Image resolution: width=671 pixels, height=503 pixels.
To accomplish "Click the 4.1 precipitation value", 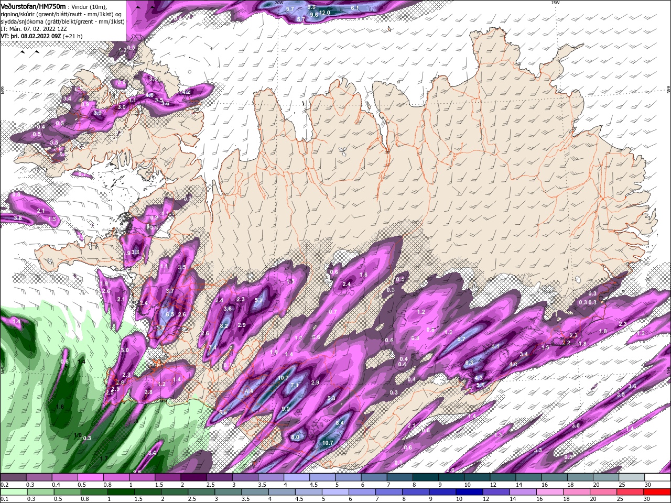I will (495, 346).
